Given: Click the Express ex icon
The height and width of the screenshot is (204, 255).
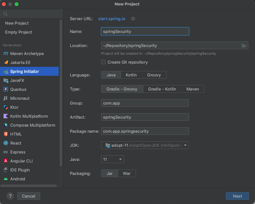Looking at the screenshot, I should 6,152.
